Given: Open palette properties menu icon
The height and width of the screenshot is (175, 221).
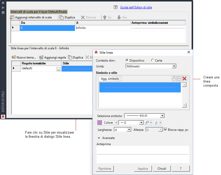Looking at the screenshot, I should tap(3, 13).
